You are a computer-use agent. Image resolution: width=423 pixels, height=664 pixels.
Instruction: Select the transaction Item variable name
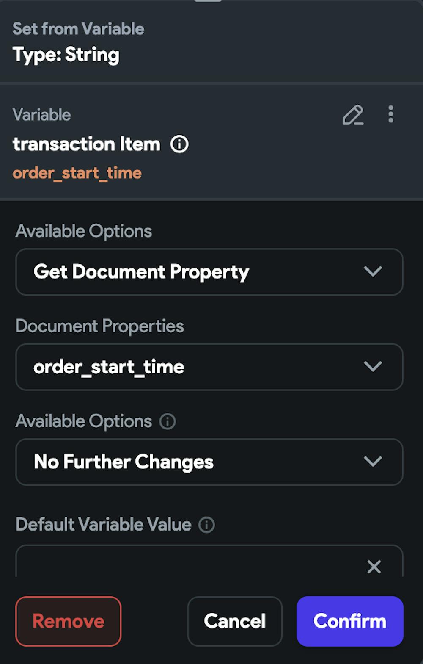click(87, 144)
